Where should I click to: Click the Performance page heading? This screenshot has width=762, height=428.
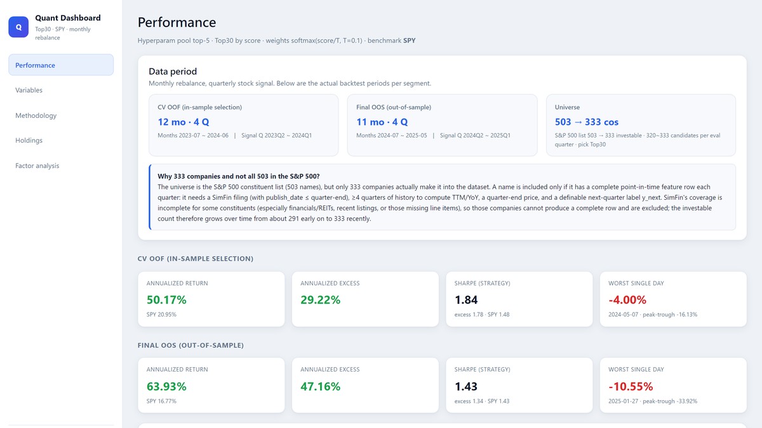177,22
